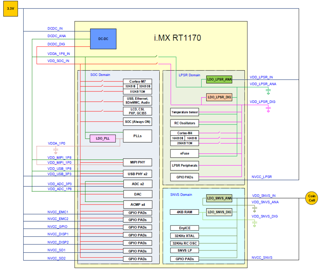Select the MIPI PHY block
Screen dimensions: 321x269
[x=137, y=162]
